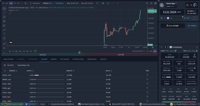Click the chart/holders panel divider handle
Screen dimensions: 200x106
click(79, 52)
